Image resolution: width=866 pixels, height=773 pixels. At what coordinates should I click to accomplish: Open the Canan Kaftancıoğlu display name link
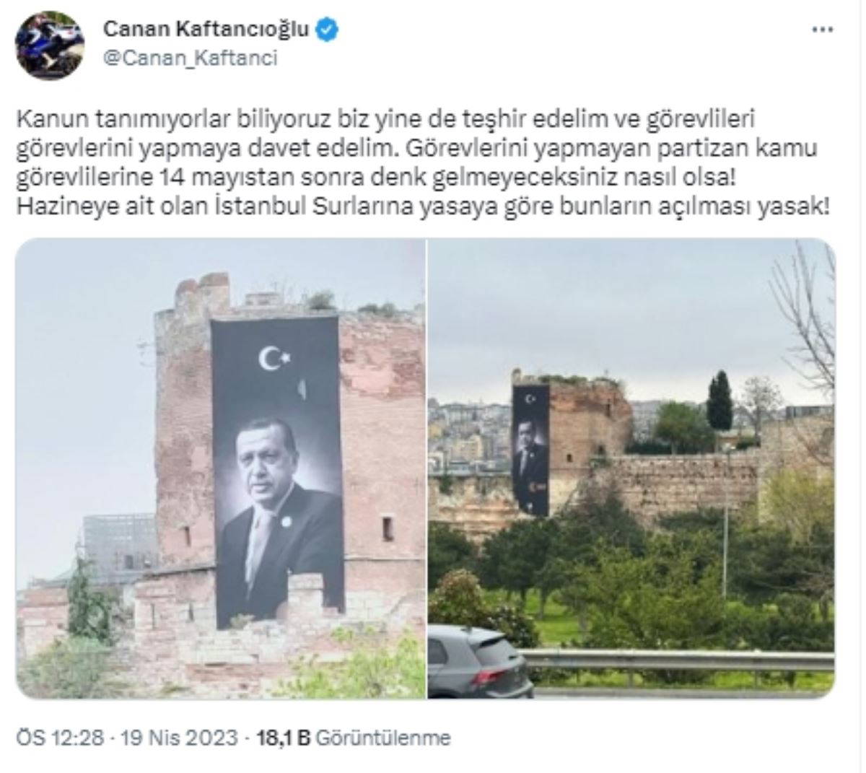(206, 29)
